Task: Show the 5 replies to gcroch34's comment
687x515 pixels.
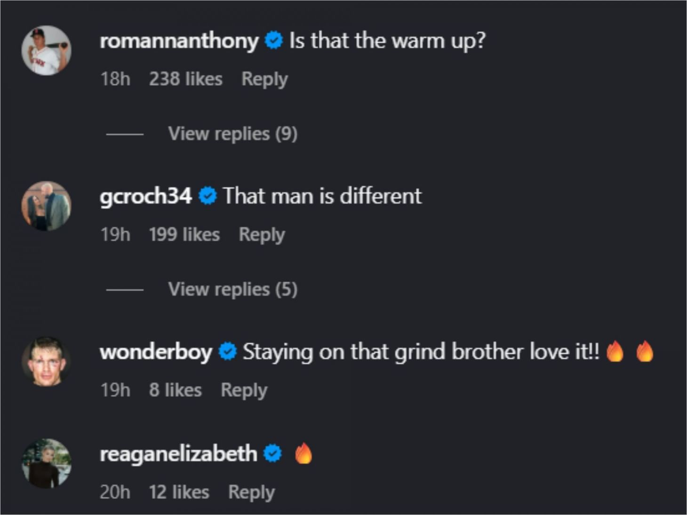Action: click(x=232, y=289)
